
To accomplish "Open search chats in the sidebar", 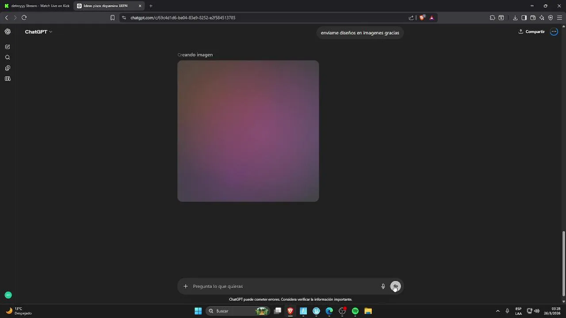I will [x=8, y=57].
